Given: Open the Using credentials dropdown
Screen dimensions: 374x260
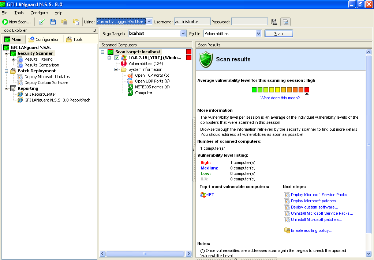Looking at the screenshot, I should coord(149,22).
